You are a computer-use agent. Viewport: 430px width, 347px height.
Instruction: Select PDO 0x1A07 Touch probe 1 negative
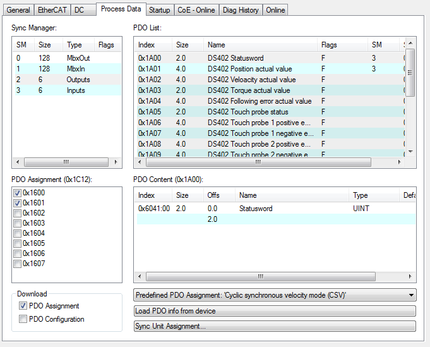[270, 133]
